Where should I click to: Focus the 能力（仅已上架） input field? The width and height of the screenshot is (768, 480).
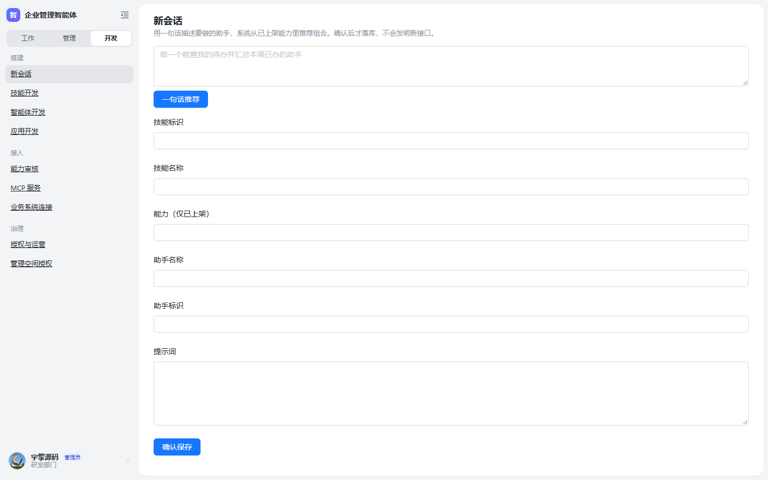451,233
